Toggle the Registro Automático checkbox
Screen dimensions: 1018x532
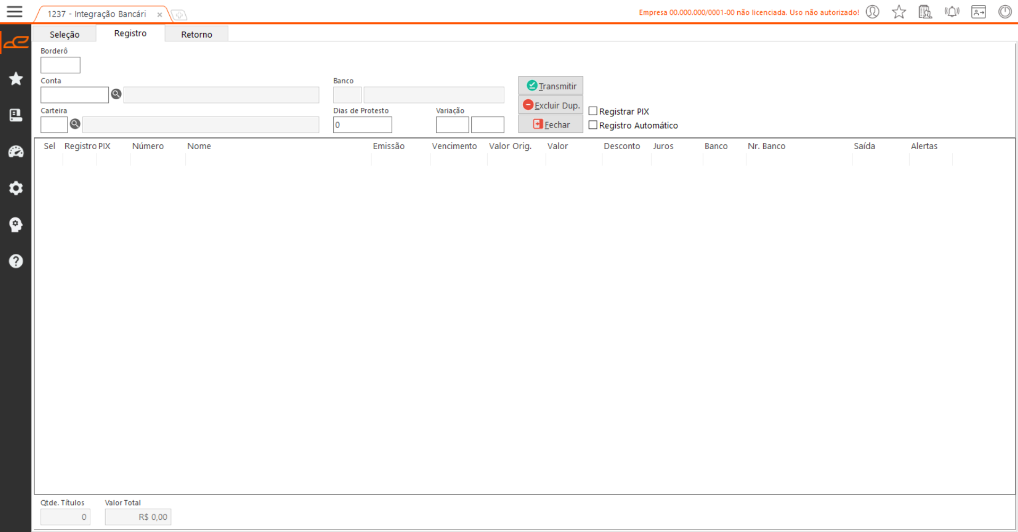(593, 125)
